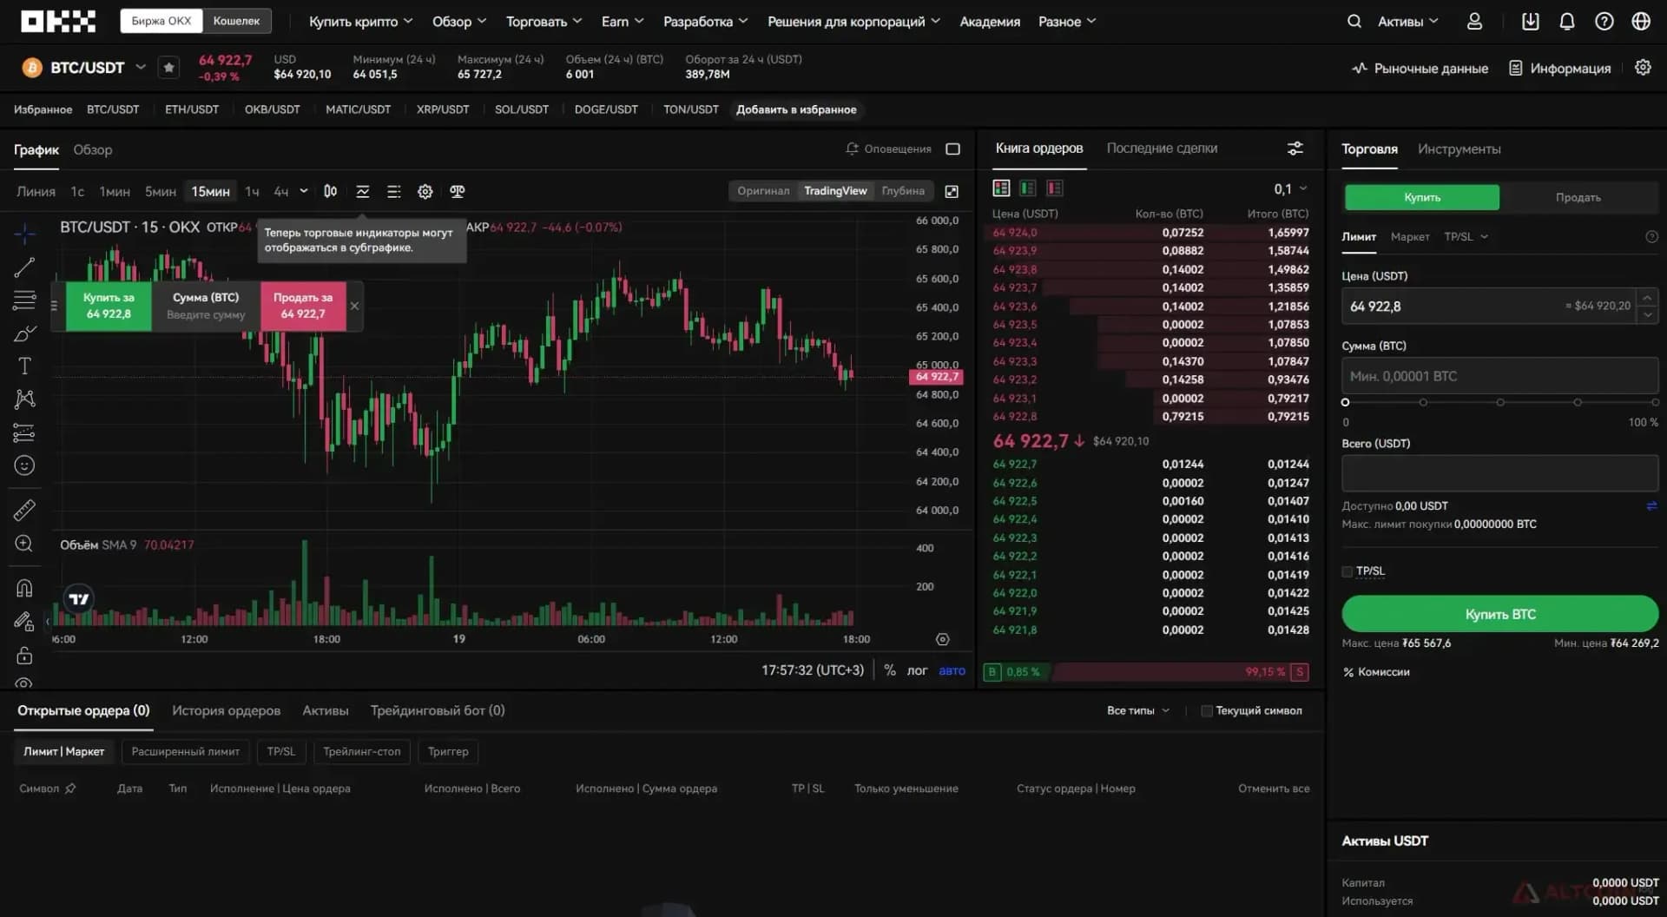Select the ruler measure tool
Screen dimensions: 1667x917
coord(24,510)
